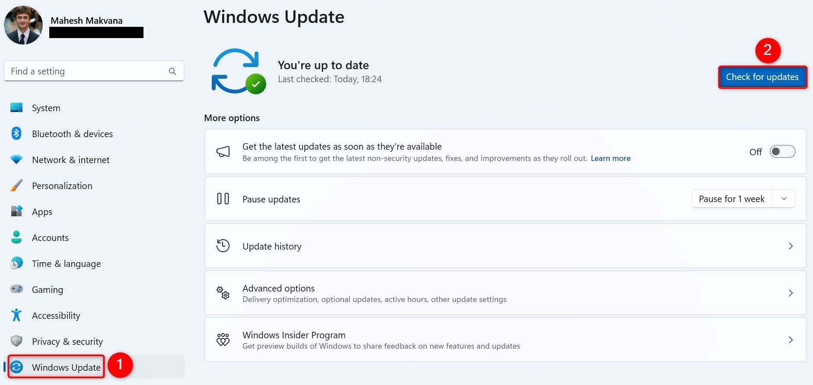Click the Windows Insider Program hearts icon
The height and width of the screenshot is (385, 813).
click(223, 340)
